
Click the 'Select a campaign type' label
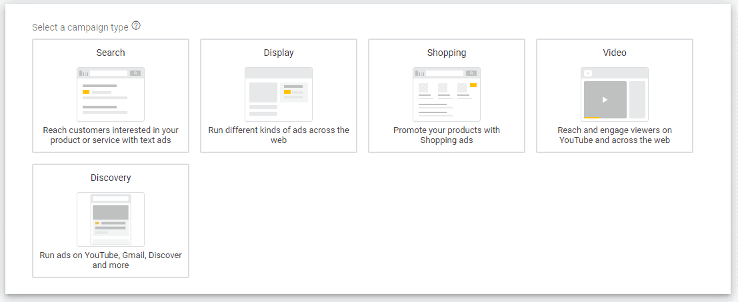tap(80, 27)
